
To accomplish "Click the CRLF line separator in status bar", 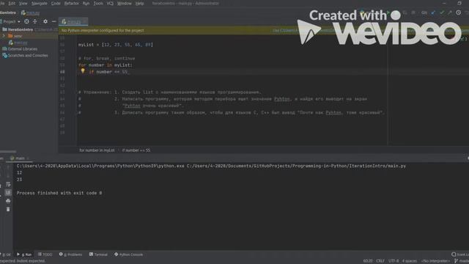I will pos(380,261).
